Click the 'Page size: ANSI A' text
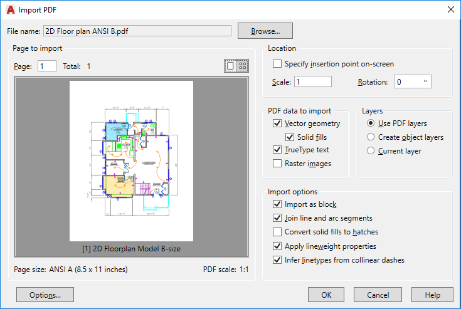 coord(71,270)
